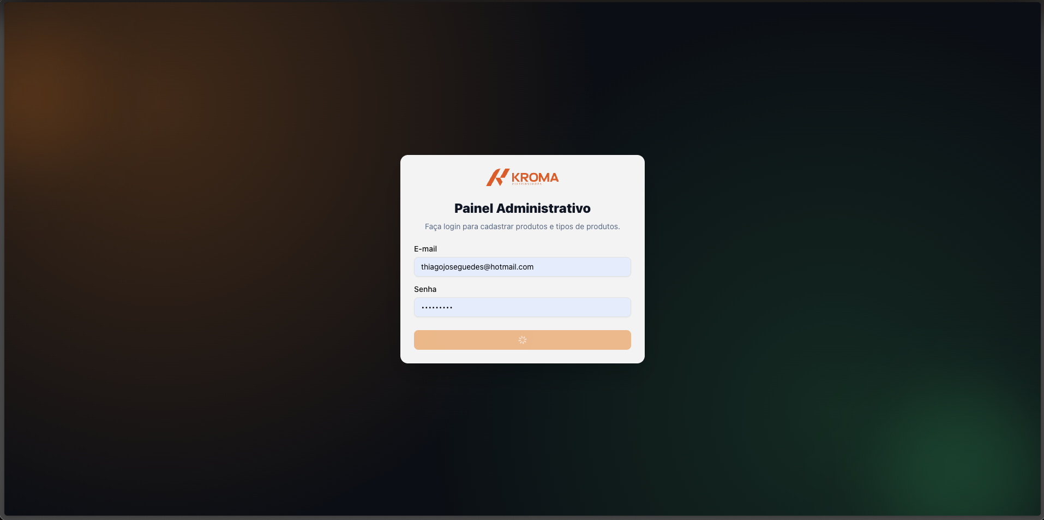Click the Kroma logo
The image size is (1044, 520).
pos(523,177)
